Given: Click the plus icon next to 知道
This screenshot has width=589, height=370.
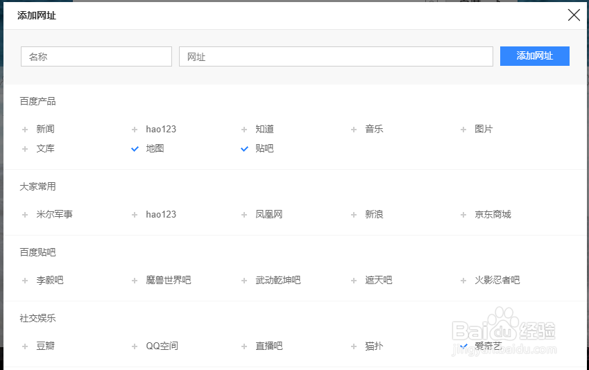Looking at the screenshot, I should [x=244, y=130].
